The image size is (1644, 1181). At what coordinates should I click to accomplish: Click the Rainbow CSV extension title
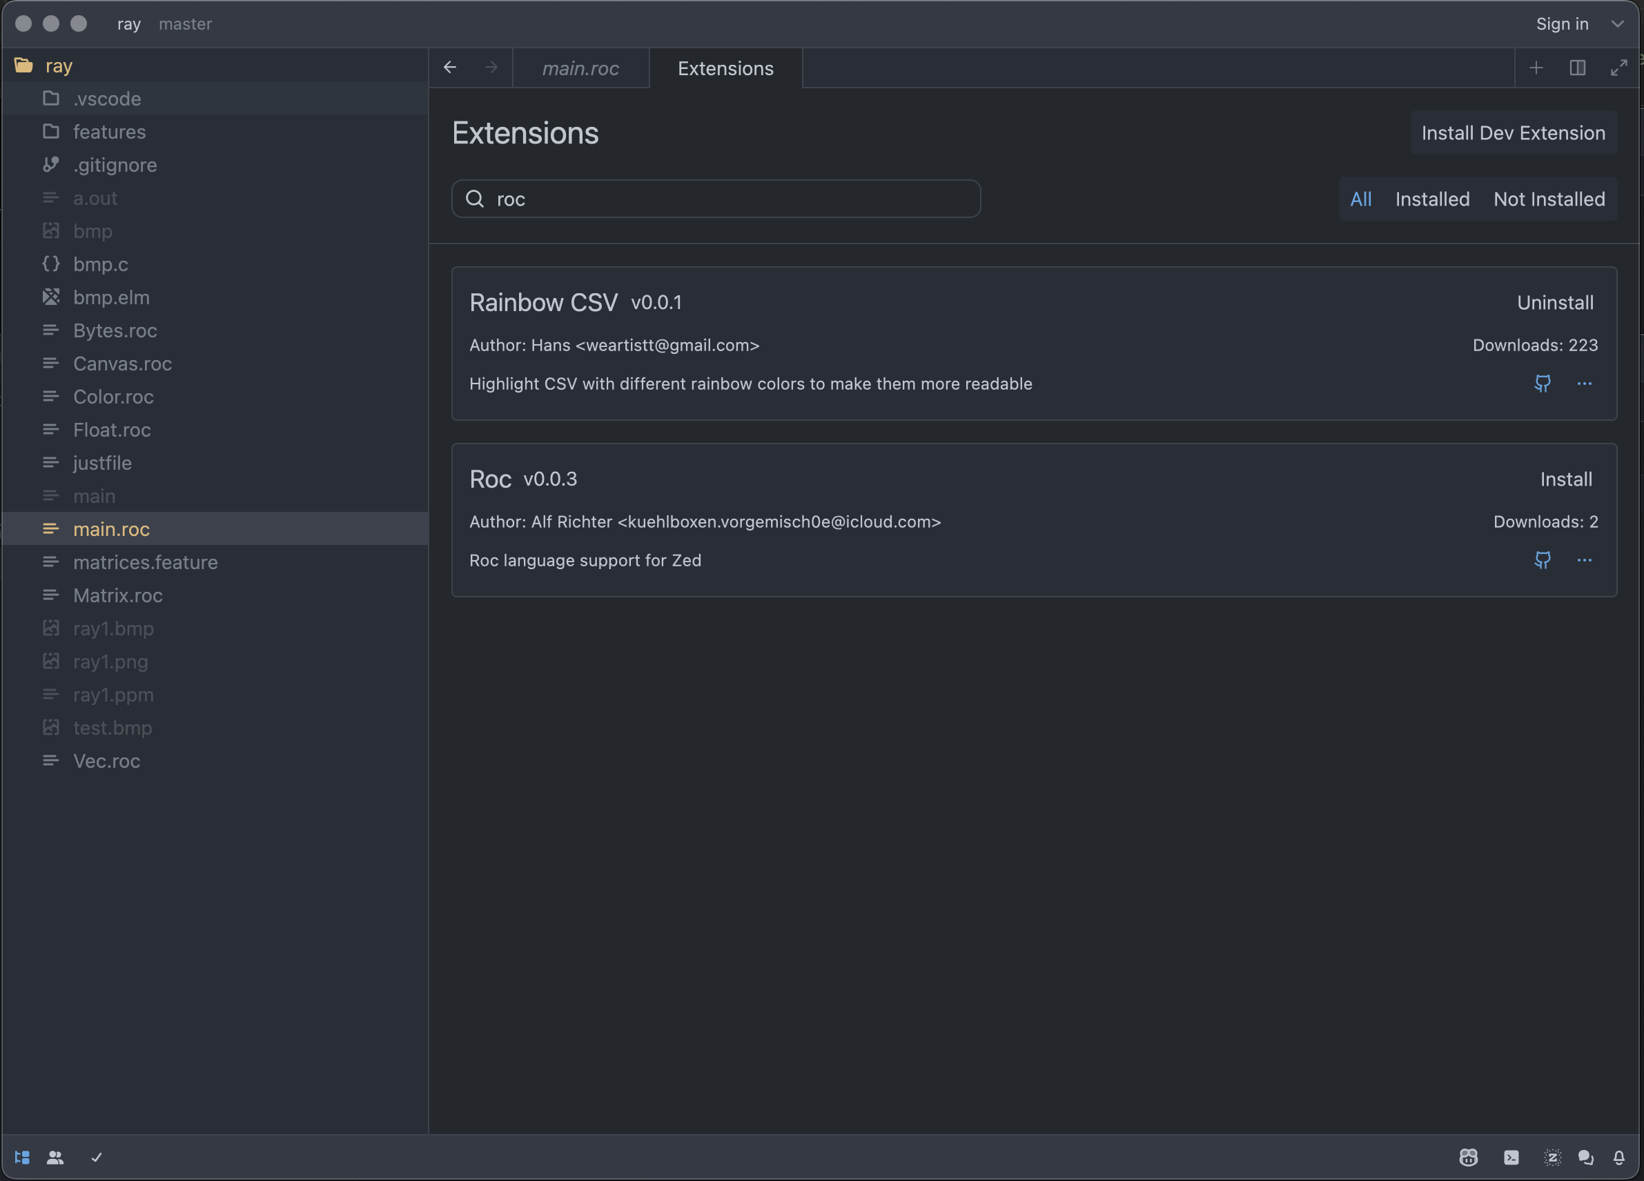click(544, 302)
